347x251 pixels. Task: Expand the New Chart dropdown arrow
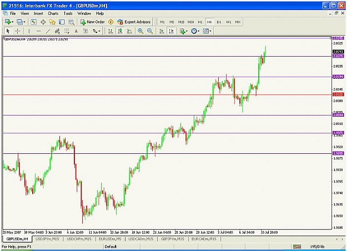tap(12, 22)
